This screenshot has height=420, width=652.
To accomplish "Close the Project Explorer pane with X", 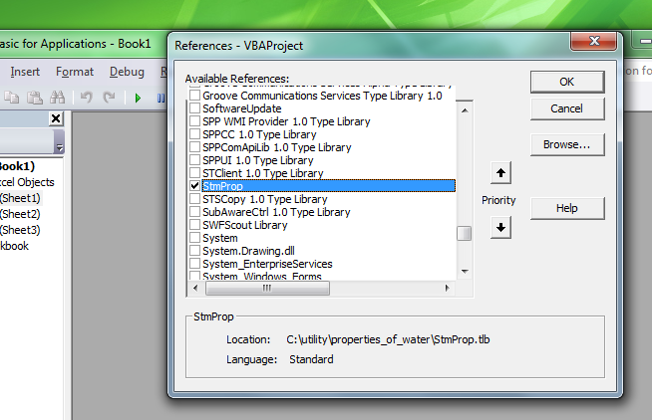I will coord(56,119).
